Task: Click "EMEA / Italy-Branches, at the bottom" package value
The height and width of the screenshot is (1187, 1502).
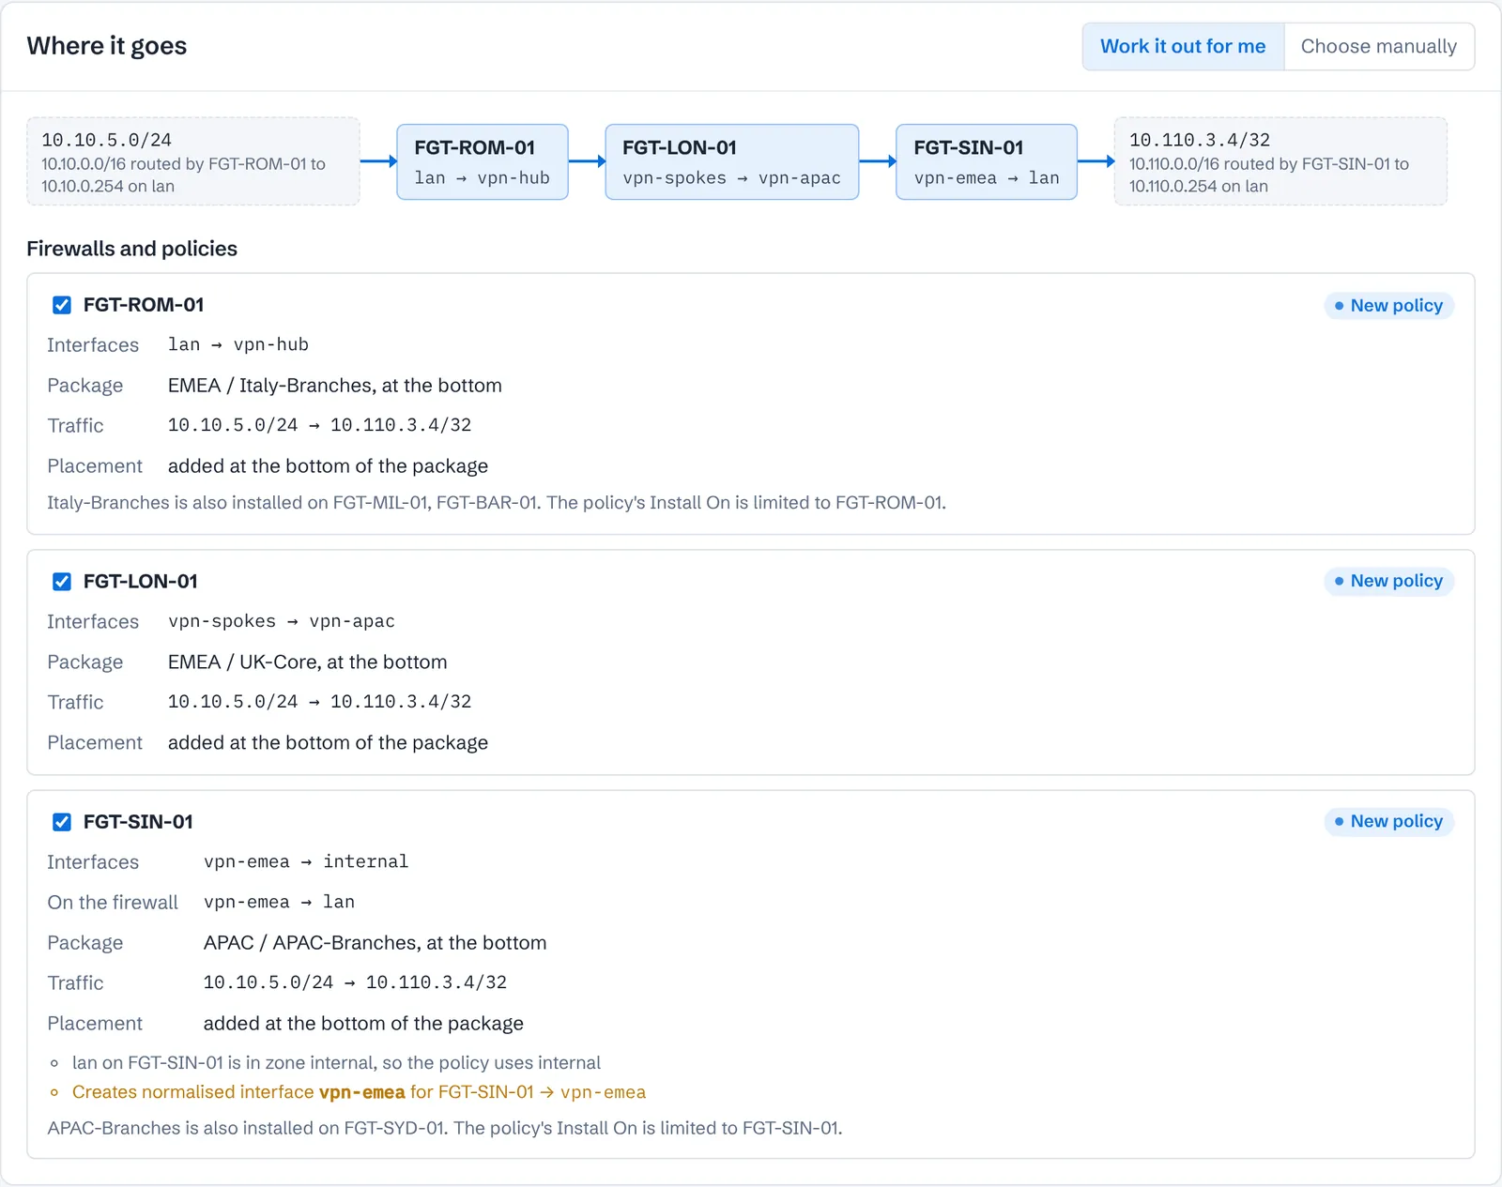Action: (x=335, y=386)
